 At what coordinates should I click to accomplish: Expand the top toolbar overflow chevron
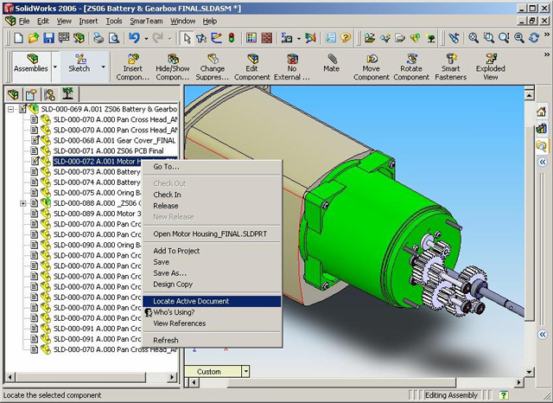(547, 35)
